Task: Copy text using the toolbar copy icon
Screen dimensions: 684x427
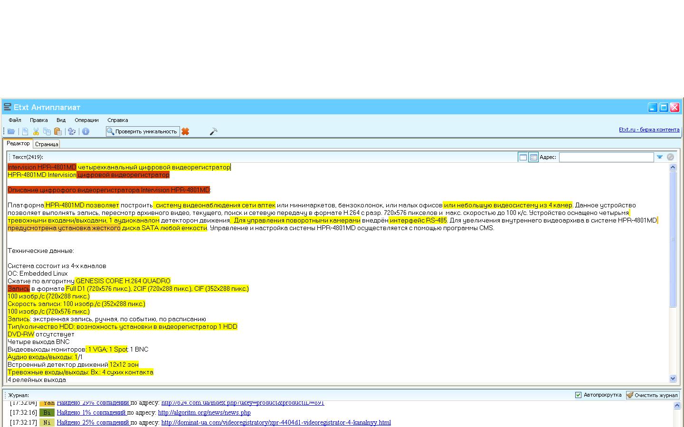Action: tap(47, 131)
